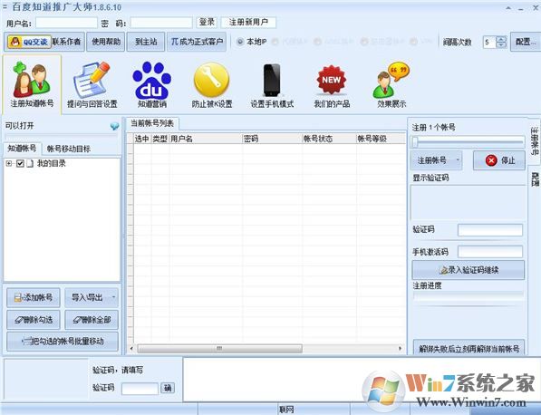Open 使用帮助
The width and height of the screenshot is (541, 415).
(x=106, y=42)
